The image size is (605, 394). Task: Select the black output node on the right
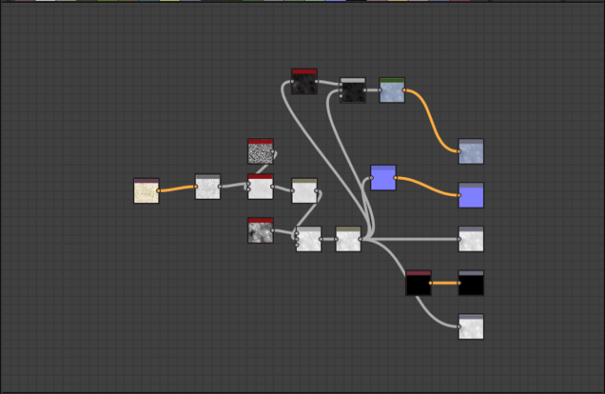471,283
